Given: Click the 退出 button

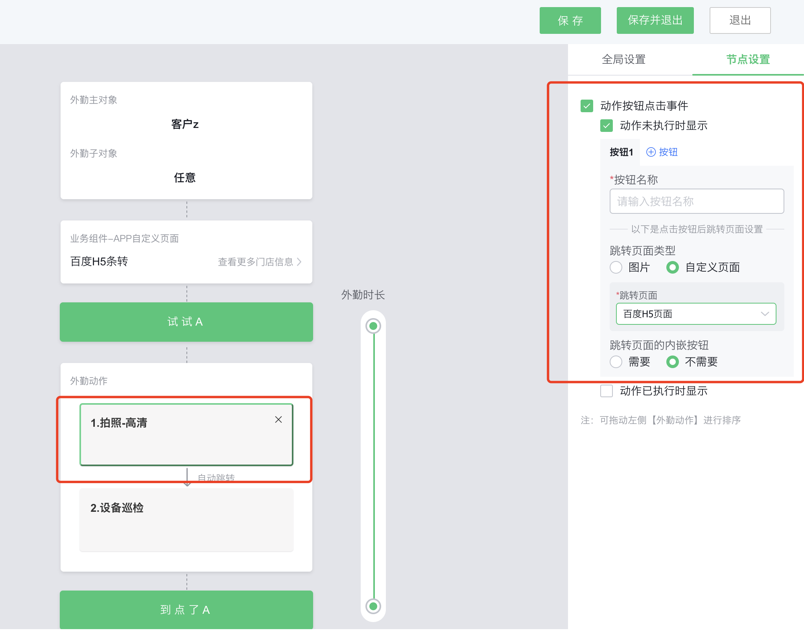Looking at the screenshot, I should [740, 20].
